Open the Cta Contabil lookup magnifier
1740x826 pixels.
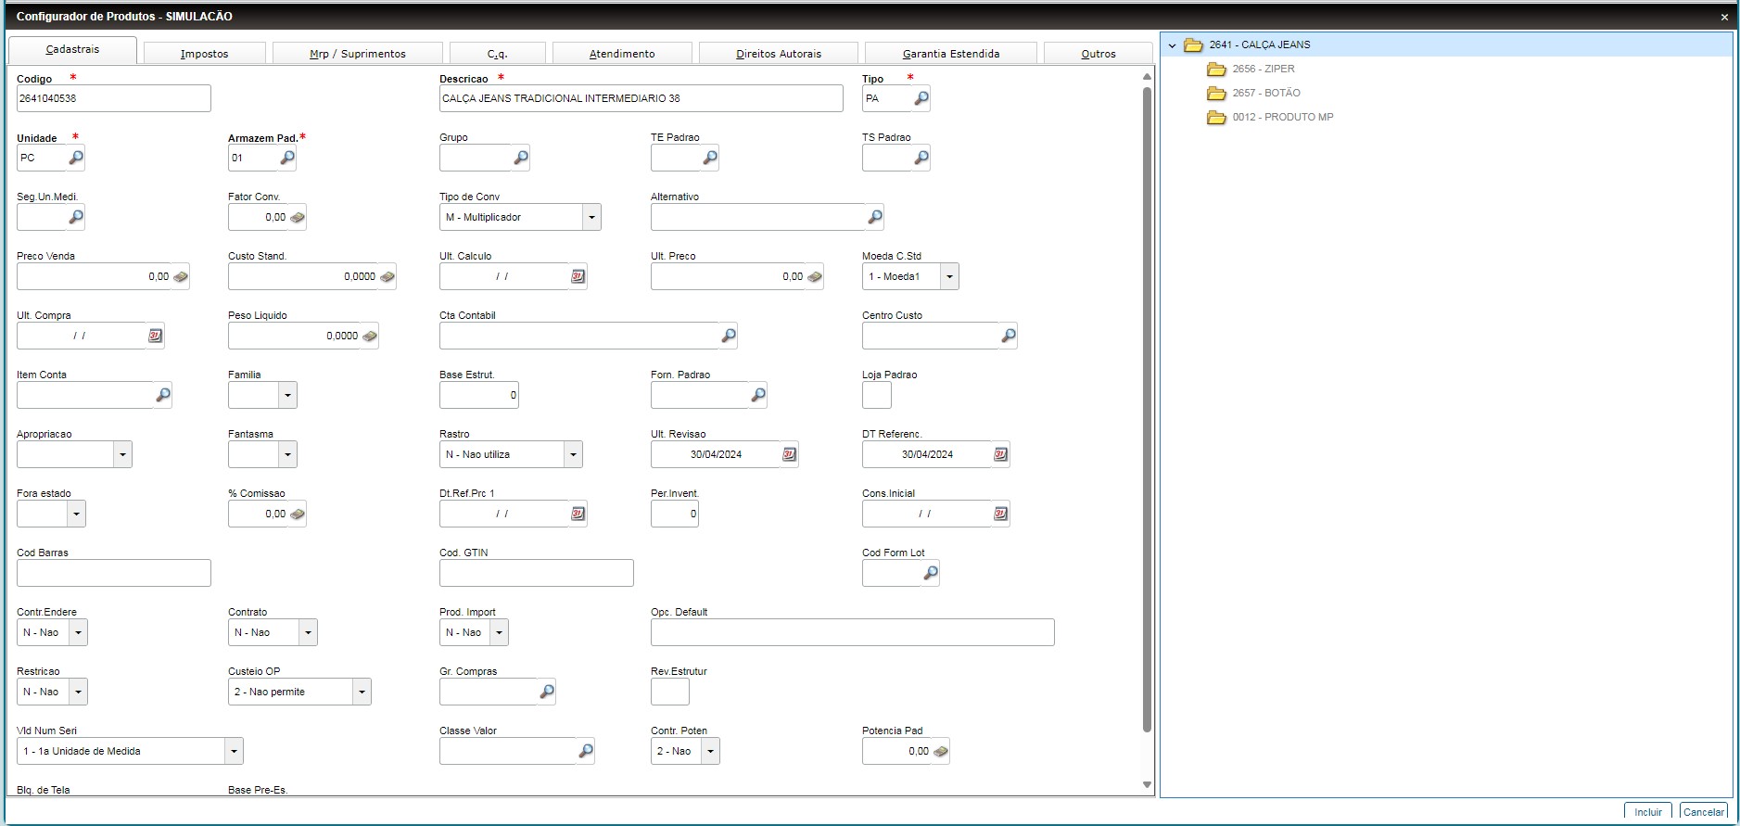729,336
